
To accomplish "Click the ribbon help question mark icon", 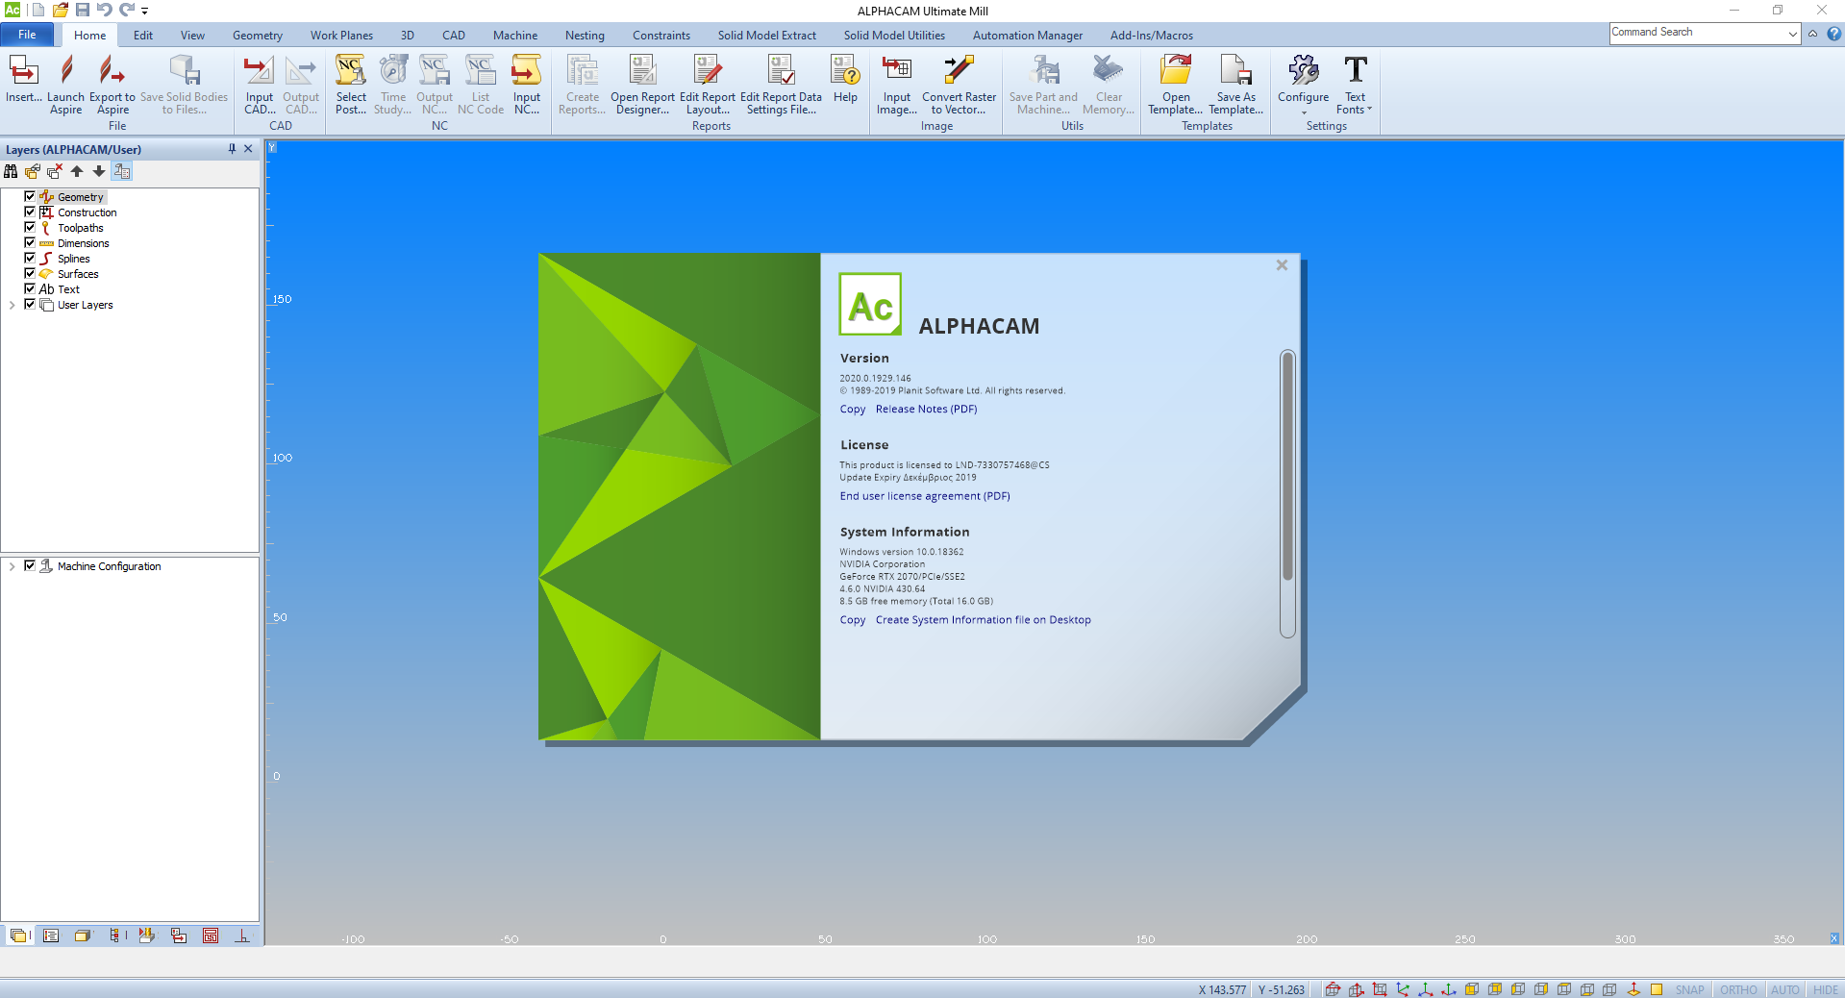I will [1833, 34].
